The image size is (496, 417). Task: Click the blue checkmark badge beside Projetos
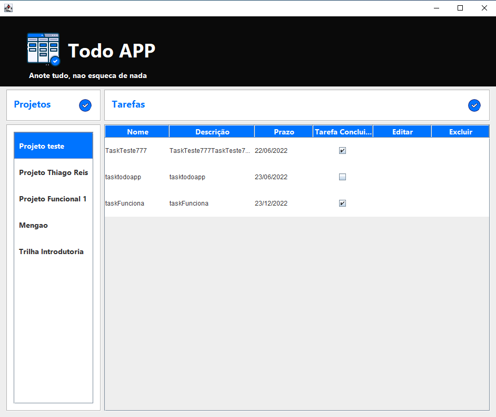click(85, 105)
